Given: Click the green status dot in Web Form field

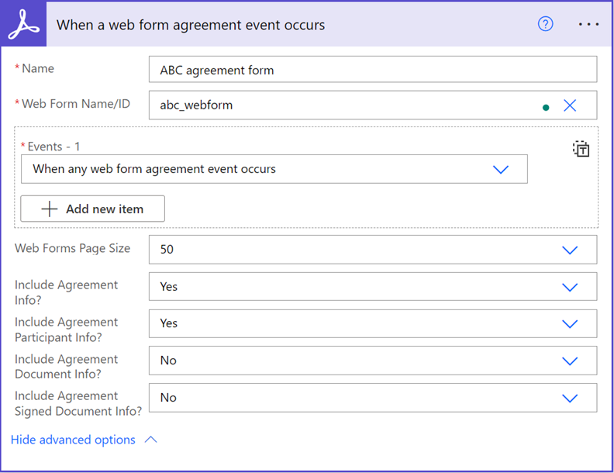Looking at the screenshot, I should tap(546, 107).
